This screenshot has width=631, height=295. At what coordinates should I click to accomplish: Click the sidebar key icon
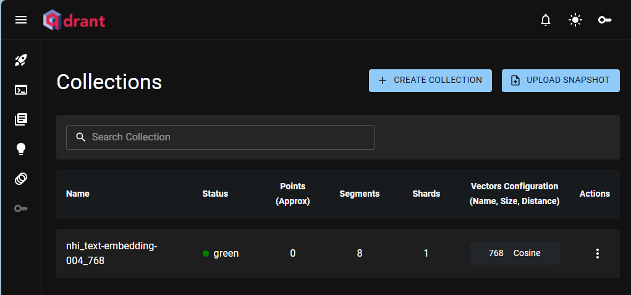click(21, 208)
